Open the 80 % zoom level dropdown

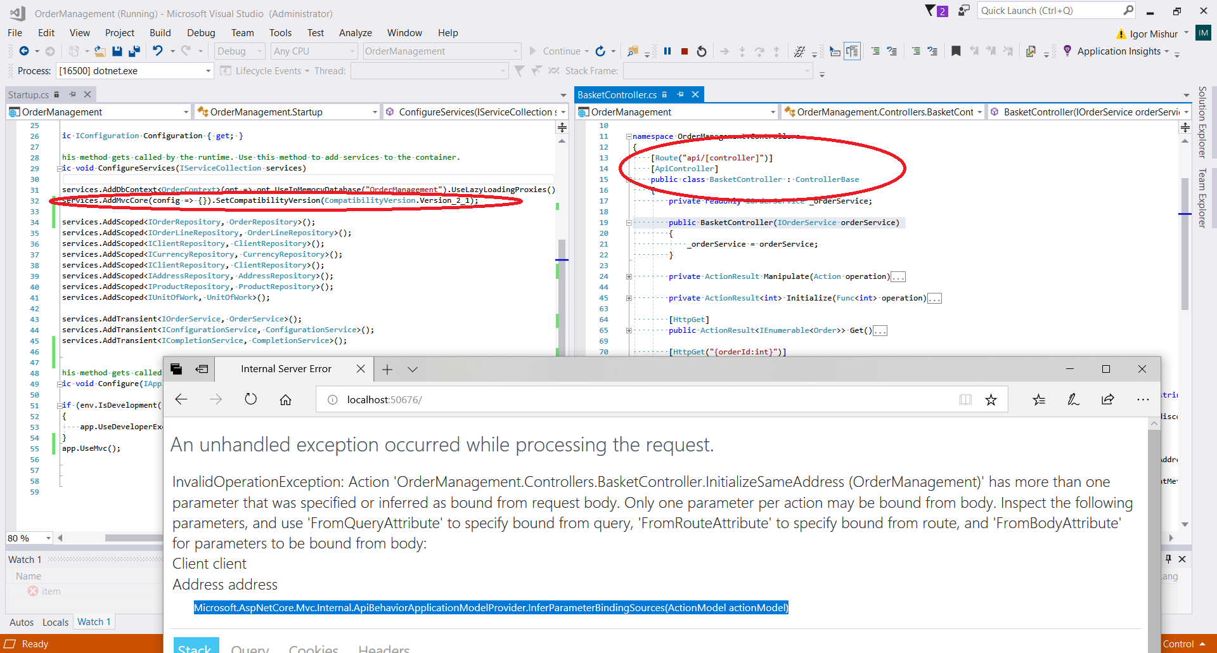pyautogui.click(x=29, y=538)
